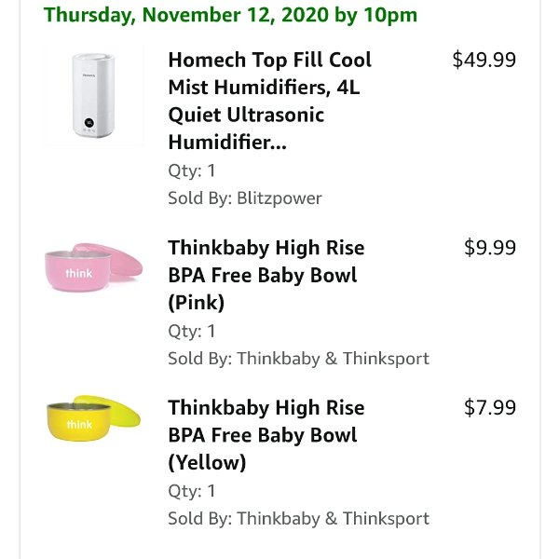Click the $7.99 price
The height and width of the screenshot is (559, 559).
(x=490, y=407)
